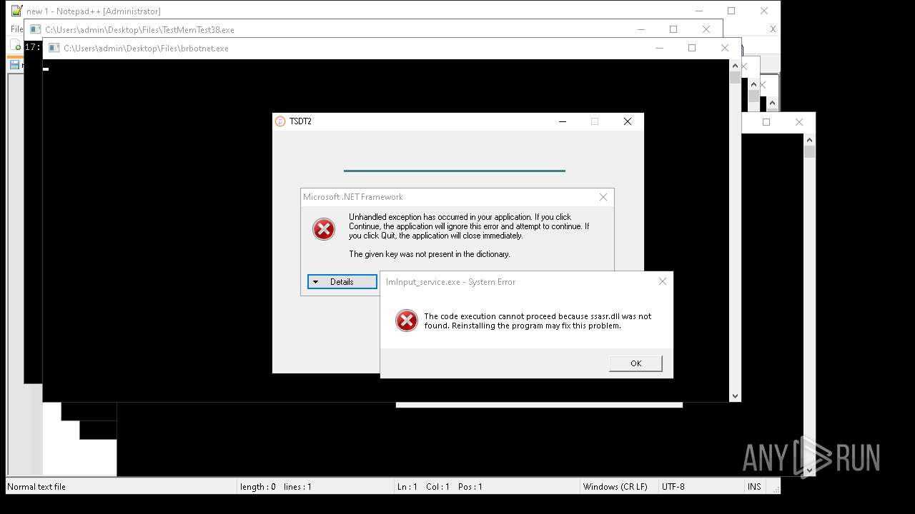The width and height of the screenshot is (915, 514).
Task: Close the TSDT2 window
Action: click(628, 121)
